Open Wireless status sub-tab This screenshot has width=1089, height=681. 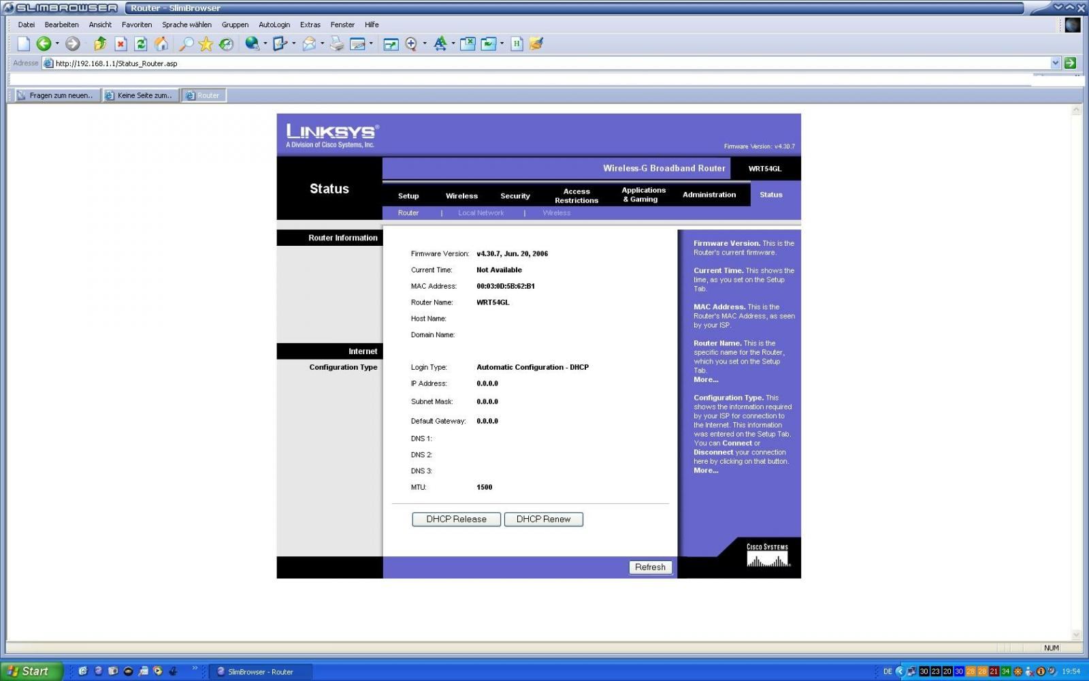(557, 213)
